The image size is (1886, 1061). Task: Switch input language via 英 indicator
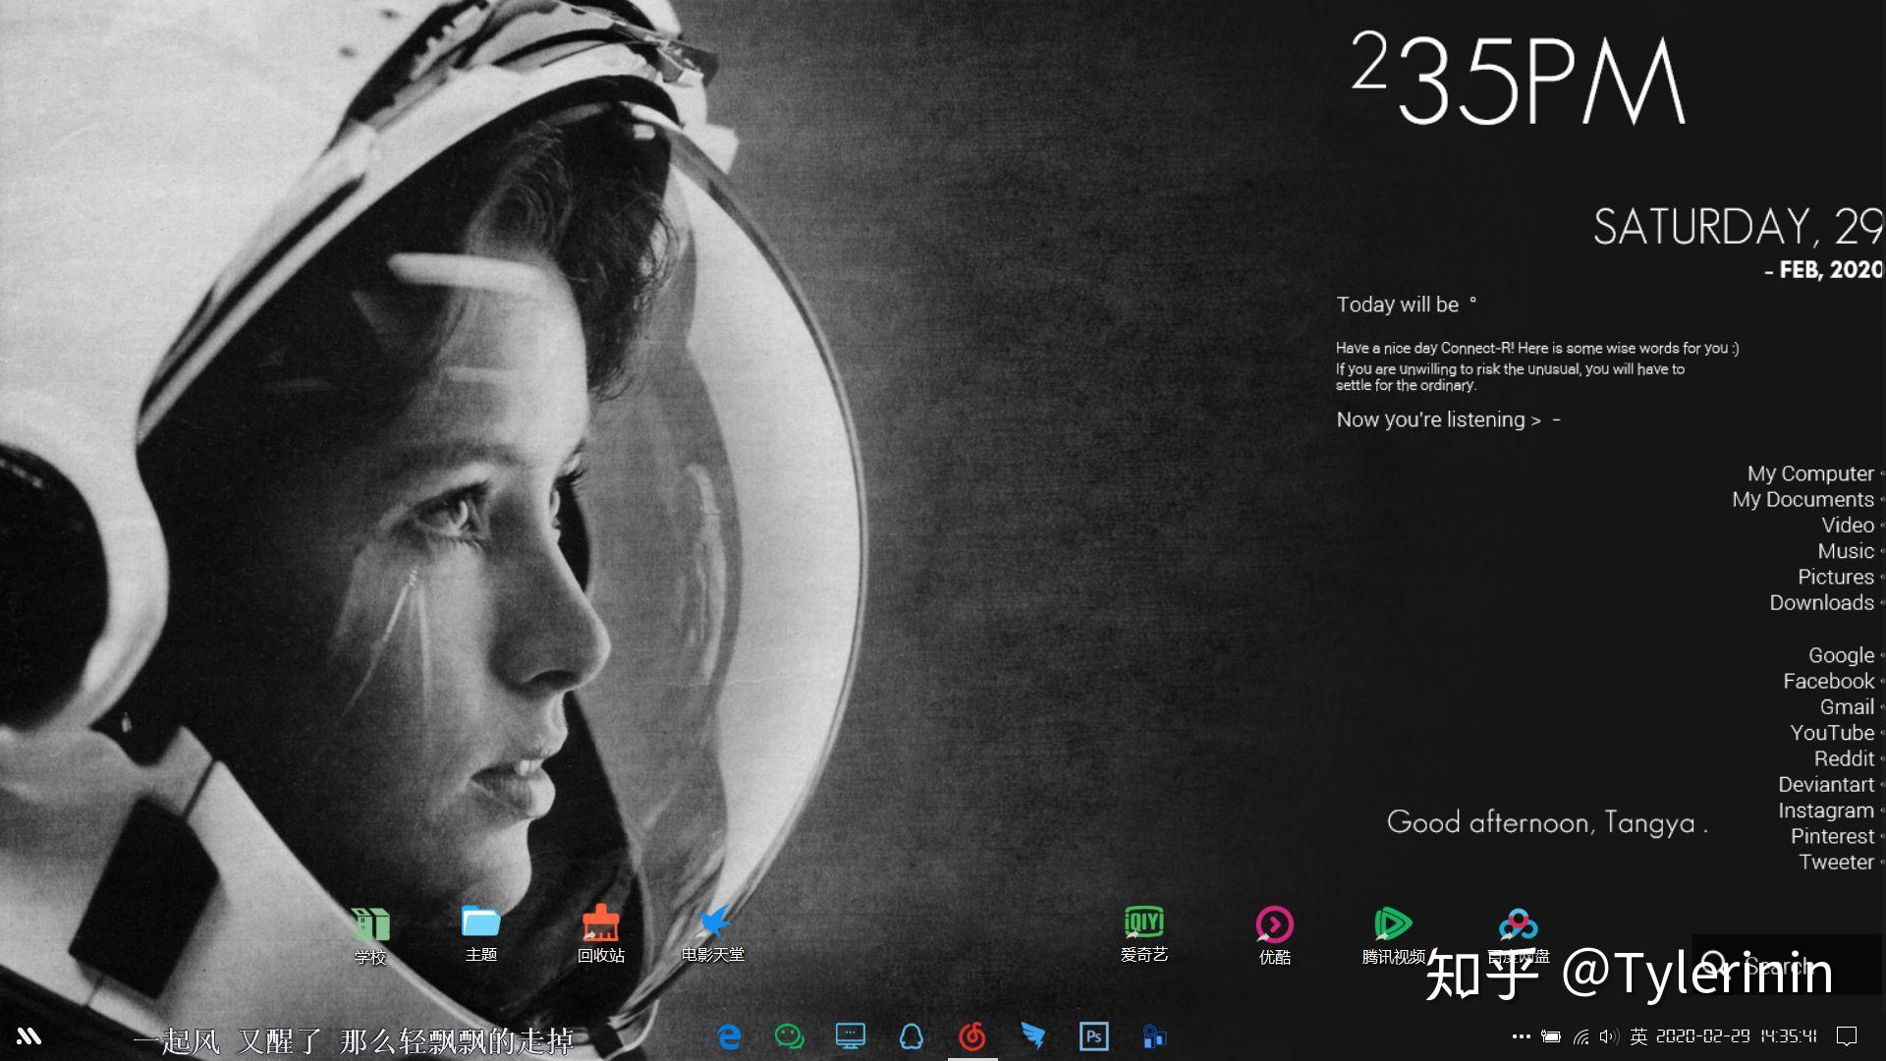click(1638, 1036)
